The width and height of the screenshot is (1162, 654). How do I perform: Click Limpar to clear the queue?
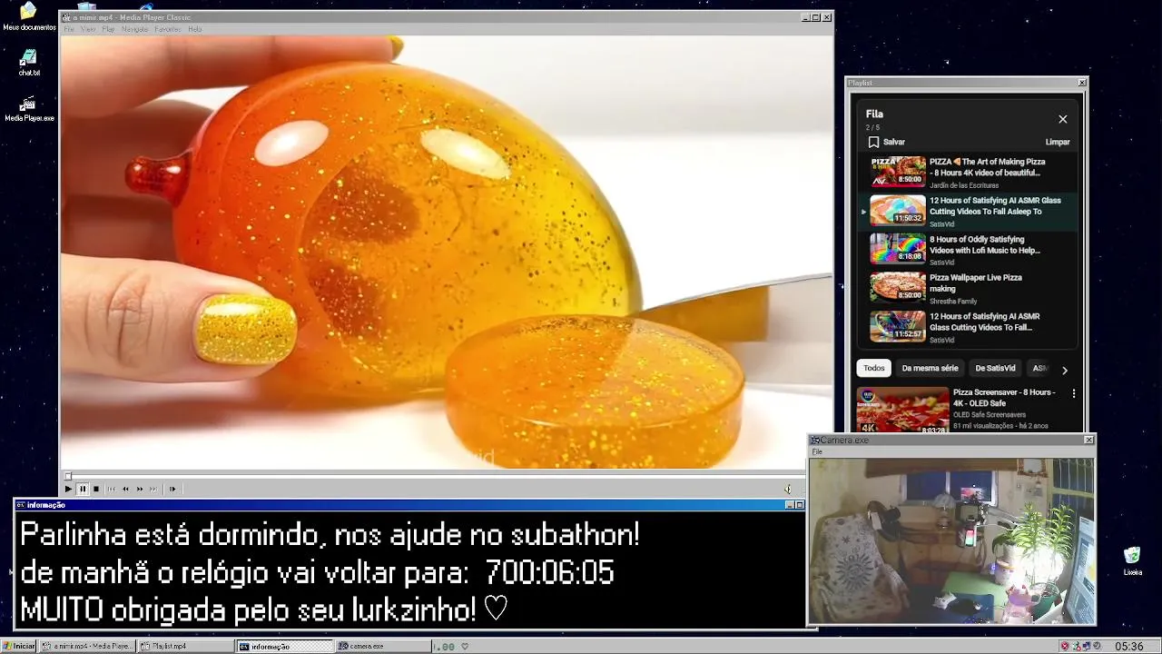tap(1058, 142)
